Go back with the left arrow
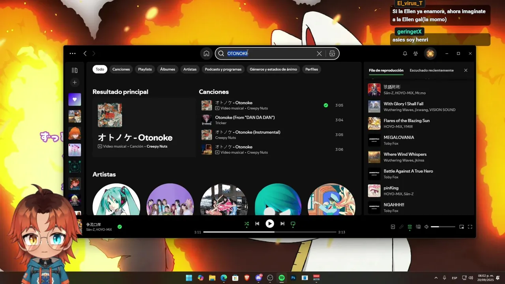This screenshot has height=284, width=505. pos(85,54)
